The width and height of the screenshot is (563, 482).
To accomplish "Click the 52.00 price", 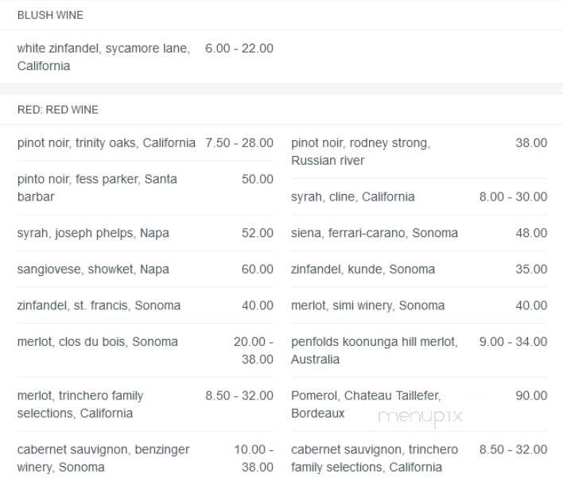I will 258,233.
